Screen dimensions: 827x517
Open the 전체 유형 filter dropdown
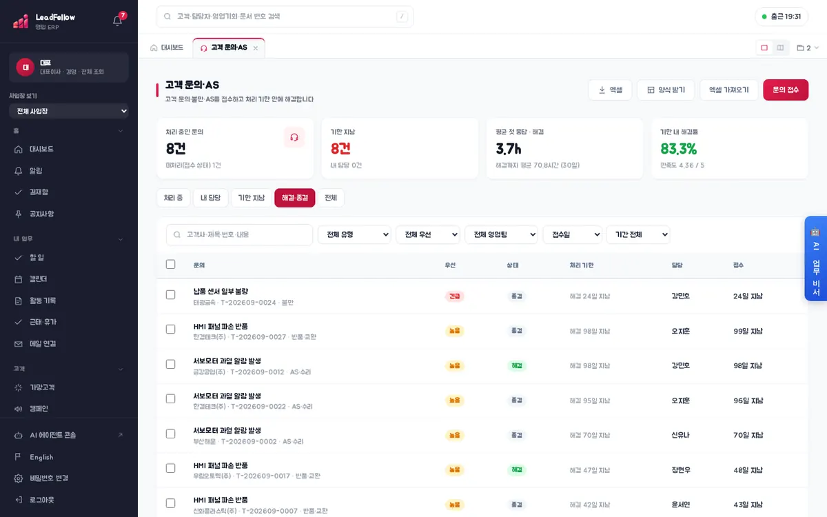coord(354,234)
